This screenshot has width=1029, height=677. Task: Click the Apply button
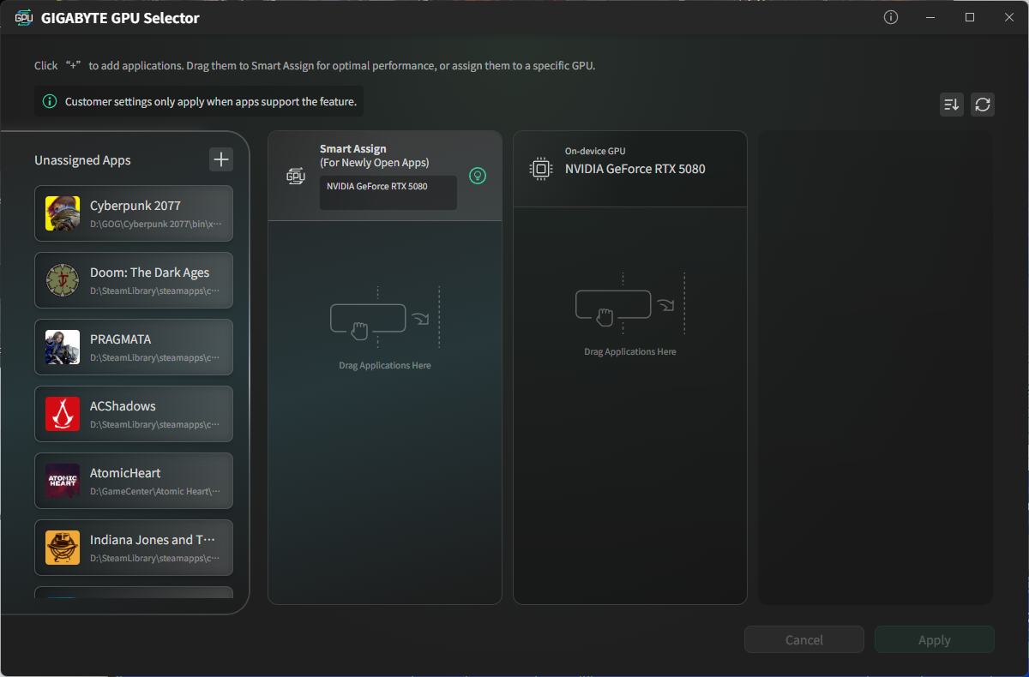pyautogui.click(x=935, y=639)
